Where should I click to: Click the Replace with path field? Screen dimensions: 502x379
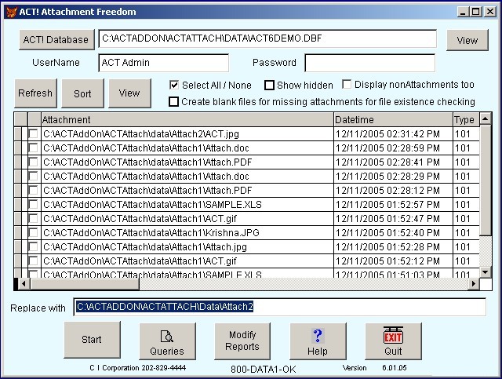279,307
